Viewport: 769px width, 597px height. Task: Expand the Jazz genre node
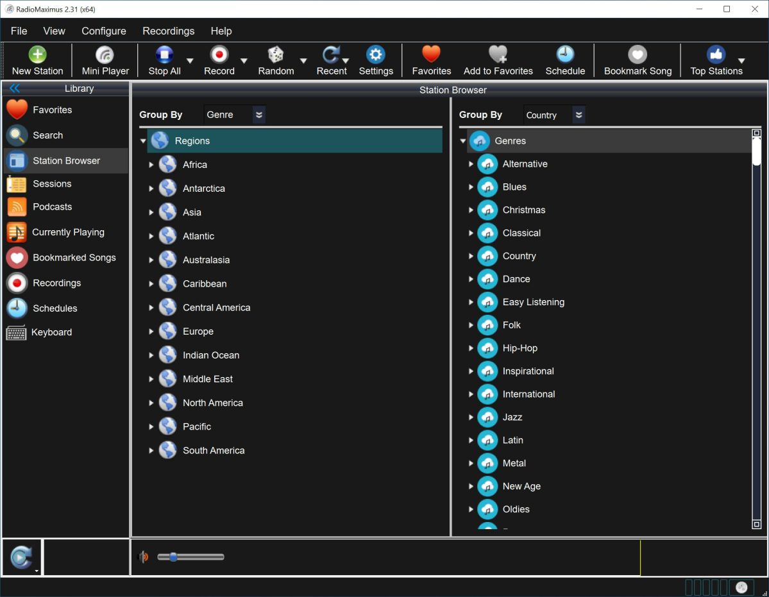pos(471,417)
